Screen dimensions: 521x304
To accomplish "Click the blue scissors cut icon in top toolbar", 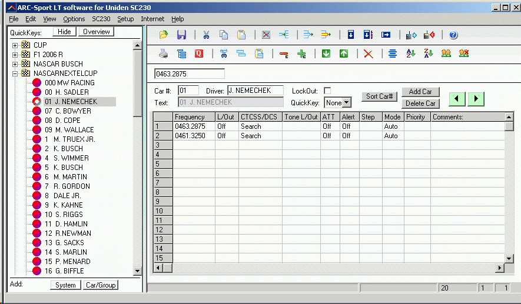I will tap(207, 35).
